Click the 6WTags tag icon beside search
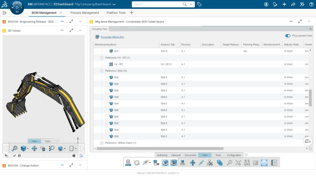 click(199, 4)
